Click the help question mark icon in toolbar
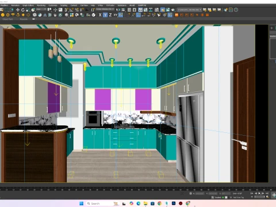The width and height of the screenshot is (276, 207). click(236, 10)
